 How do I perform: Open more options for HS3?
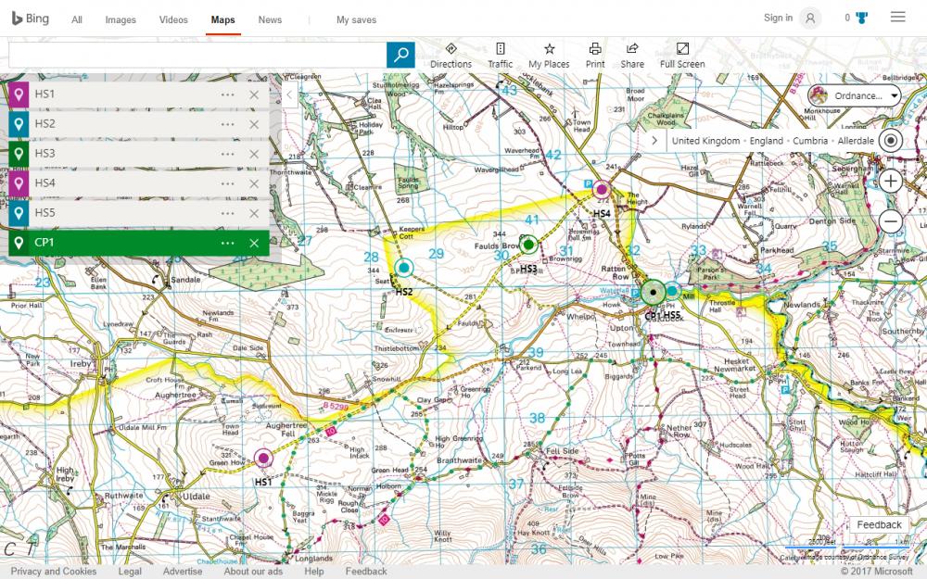coord(228,154)
